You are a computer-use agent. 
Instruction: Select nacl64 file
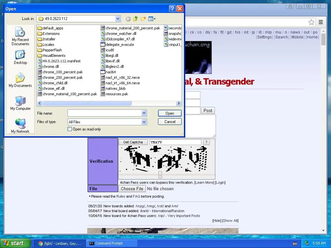pos(108,72)
